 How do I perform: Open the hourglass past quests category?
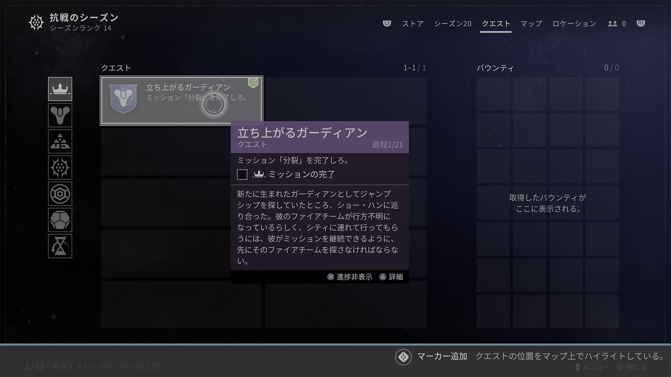click(60, 246)
